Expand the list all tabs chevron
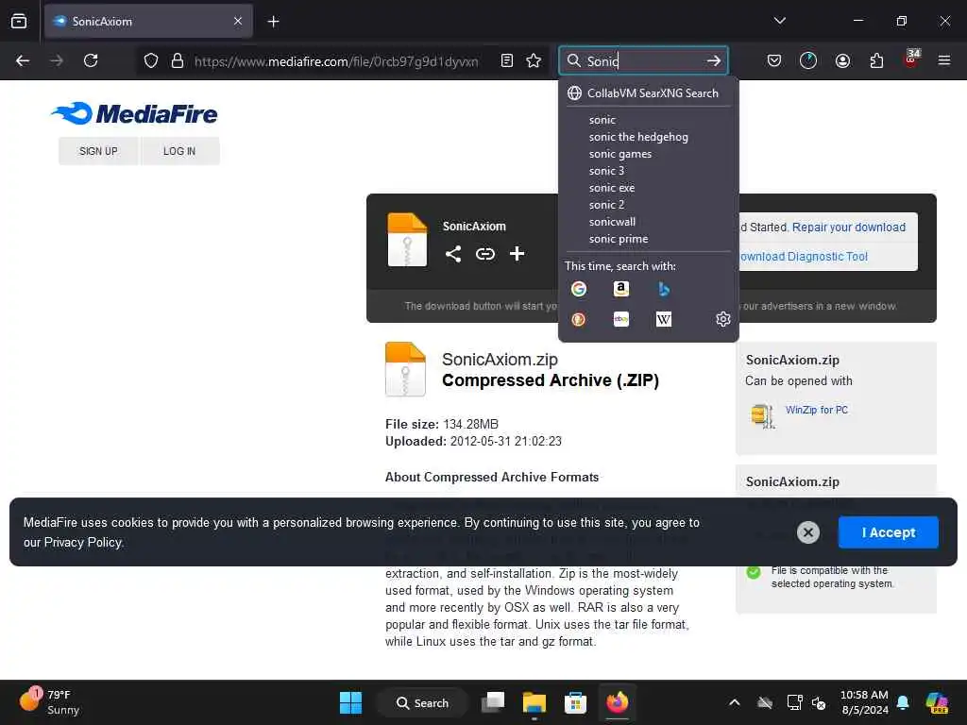967x725 pixels. (779, 21)
